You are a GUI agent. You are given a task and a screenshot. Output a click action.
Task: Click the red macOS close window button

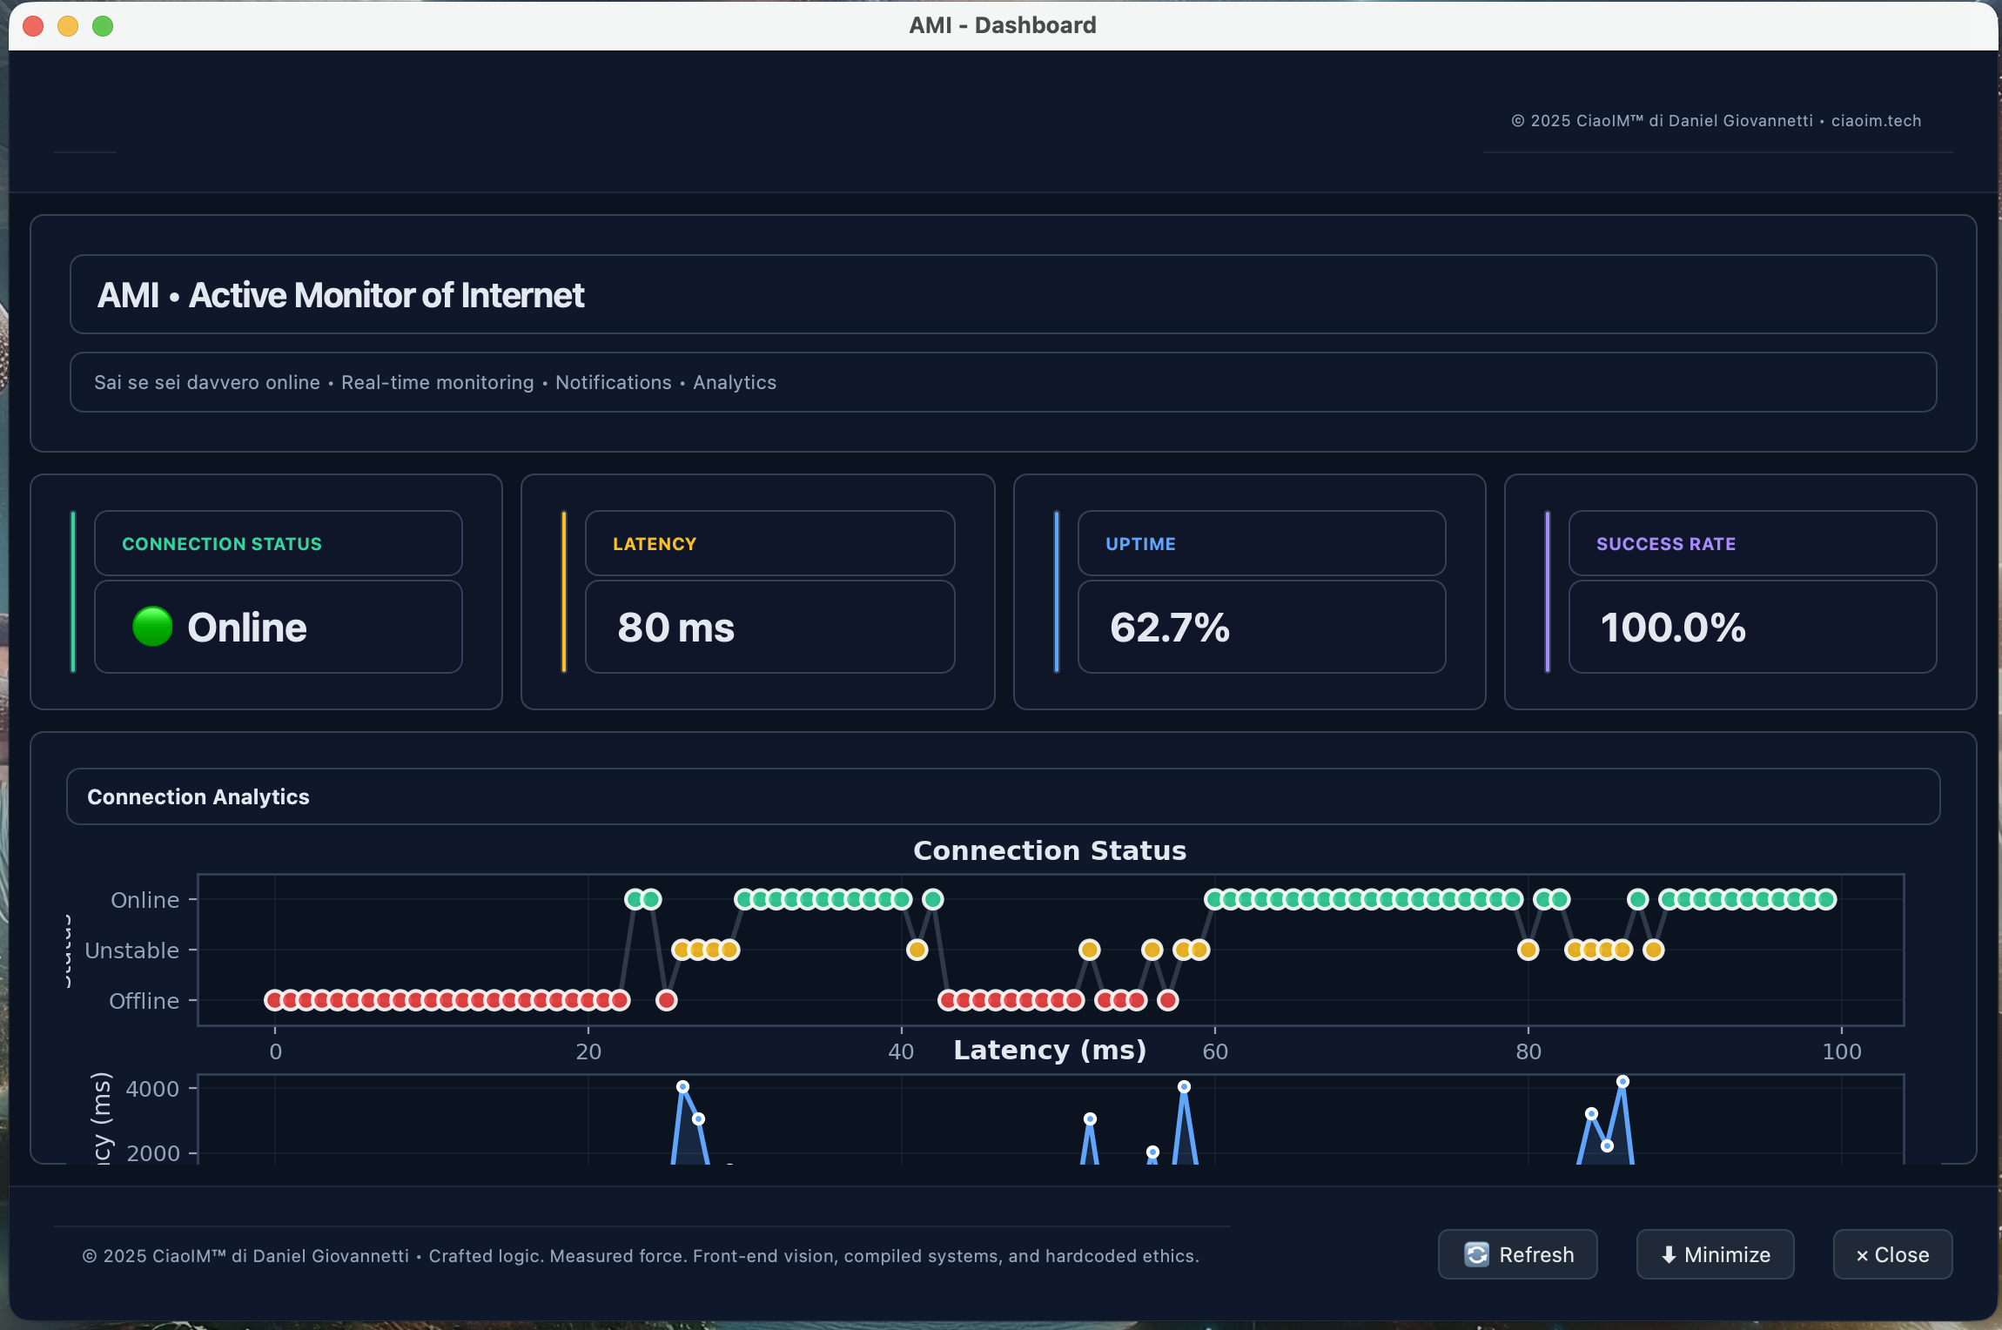[x=33, y=25]
